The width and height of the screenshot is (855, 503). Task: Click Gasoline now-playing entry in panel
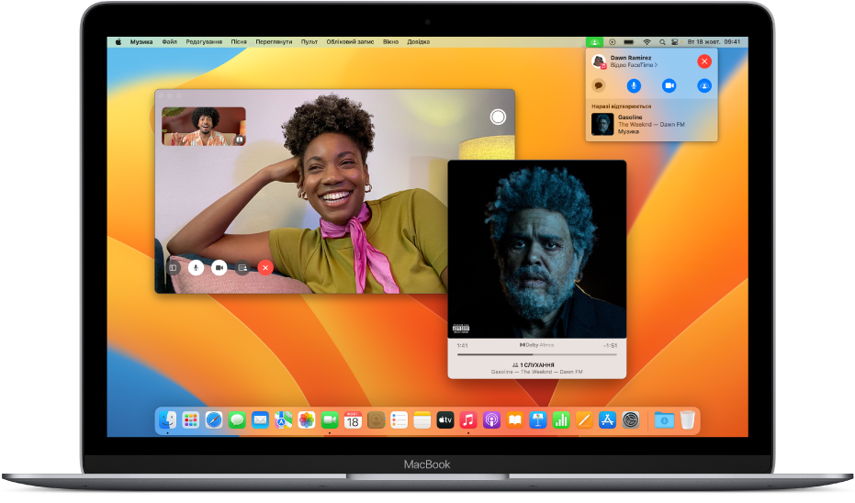coord(652,124)
